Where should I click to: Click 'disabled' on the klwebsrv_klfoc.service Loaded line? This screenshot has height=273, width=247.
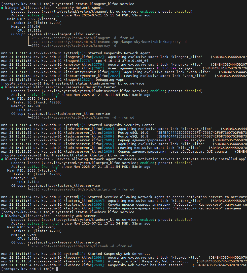(182, 220)
